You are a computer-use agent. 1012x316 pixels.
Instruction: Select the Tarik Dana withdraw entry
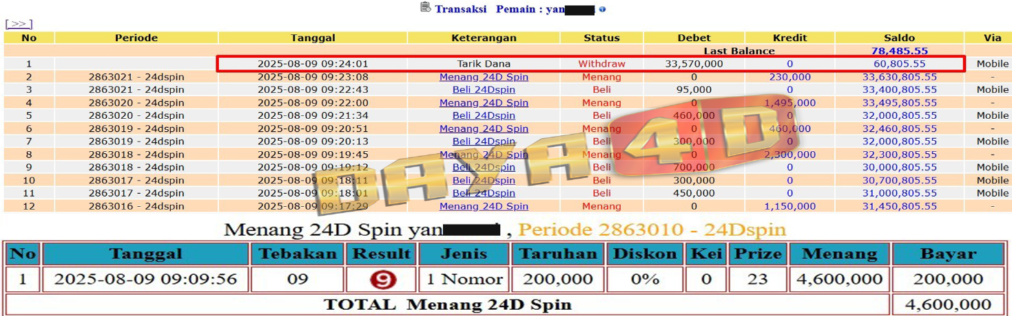click(484, 64)
